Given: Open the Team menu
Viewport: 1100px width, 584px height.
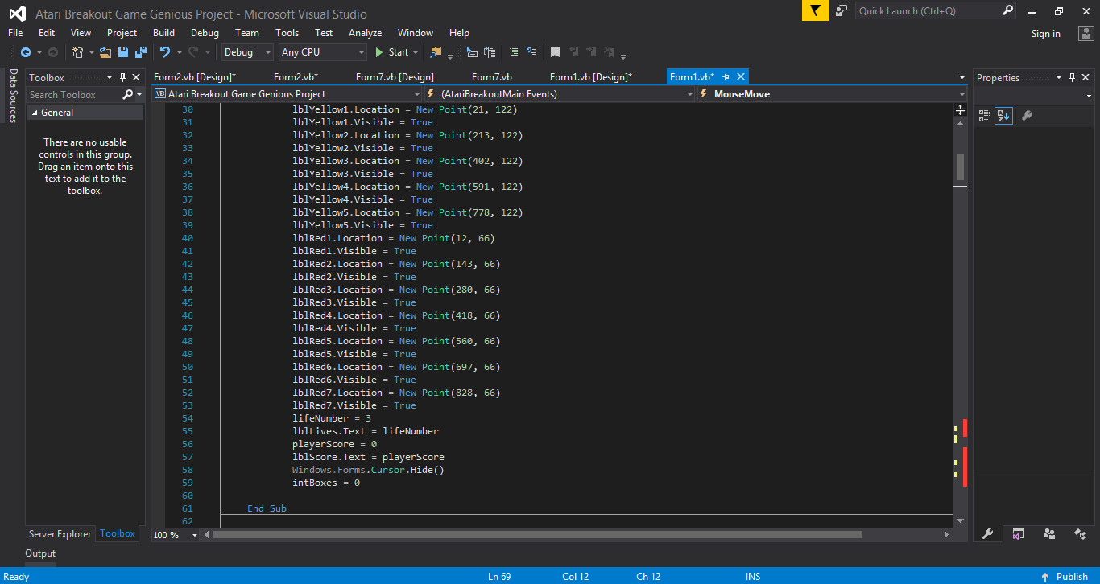Looking at the screenshot, I should pyautogui.click(x=247, y=33).
